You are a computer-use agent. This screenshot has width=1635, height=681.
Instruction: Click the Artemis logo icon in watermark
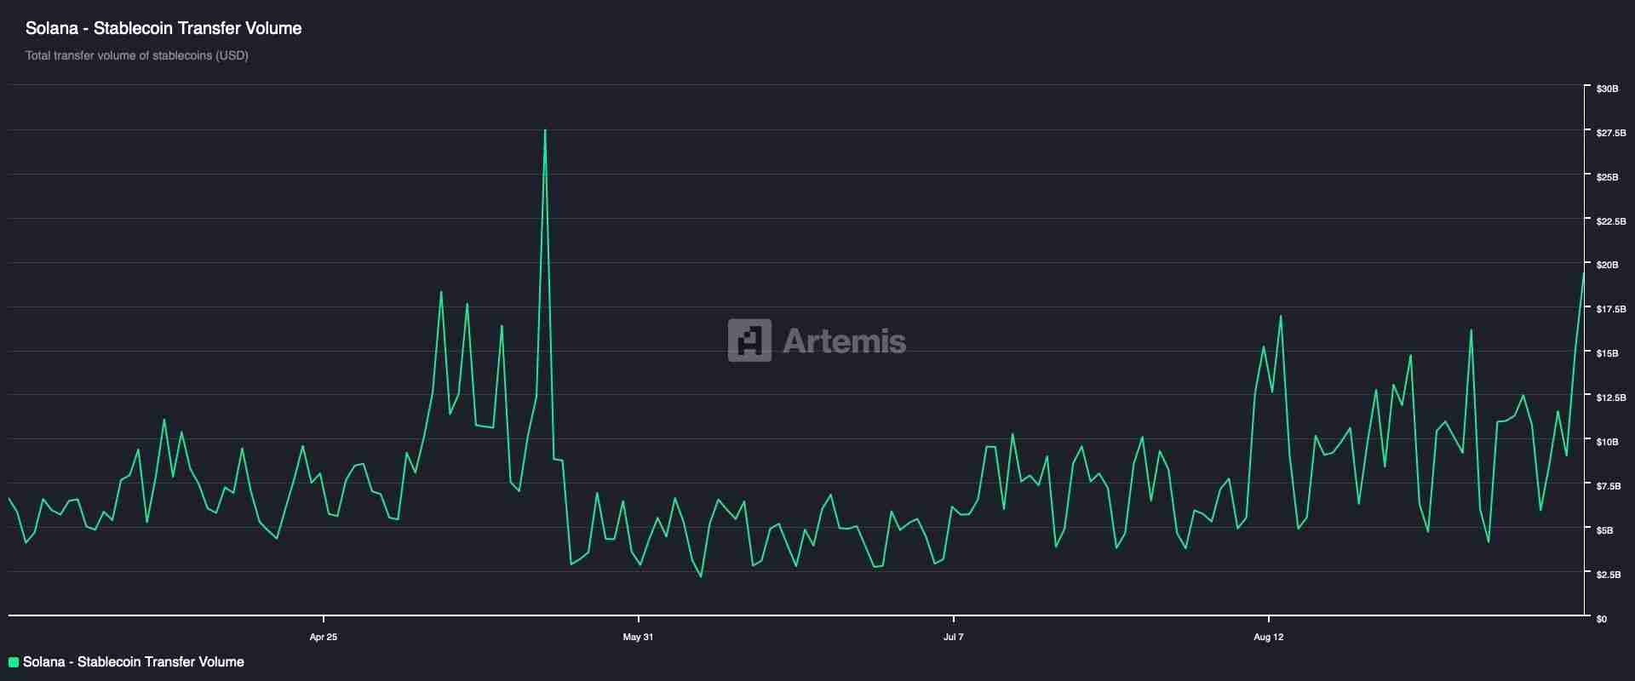(749, 340)
